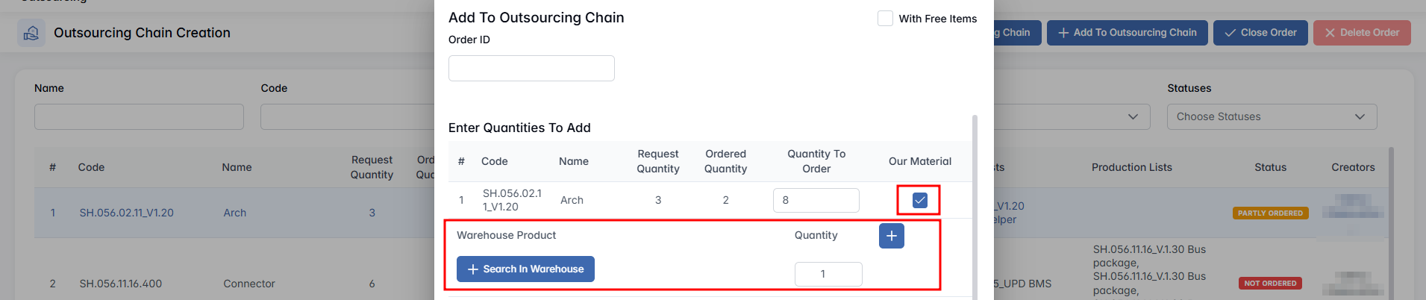Click the Order ID input field
Image resolution: width=1426 pixels, height=300 pixels.
coord(531,69)
